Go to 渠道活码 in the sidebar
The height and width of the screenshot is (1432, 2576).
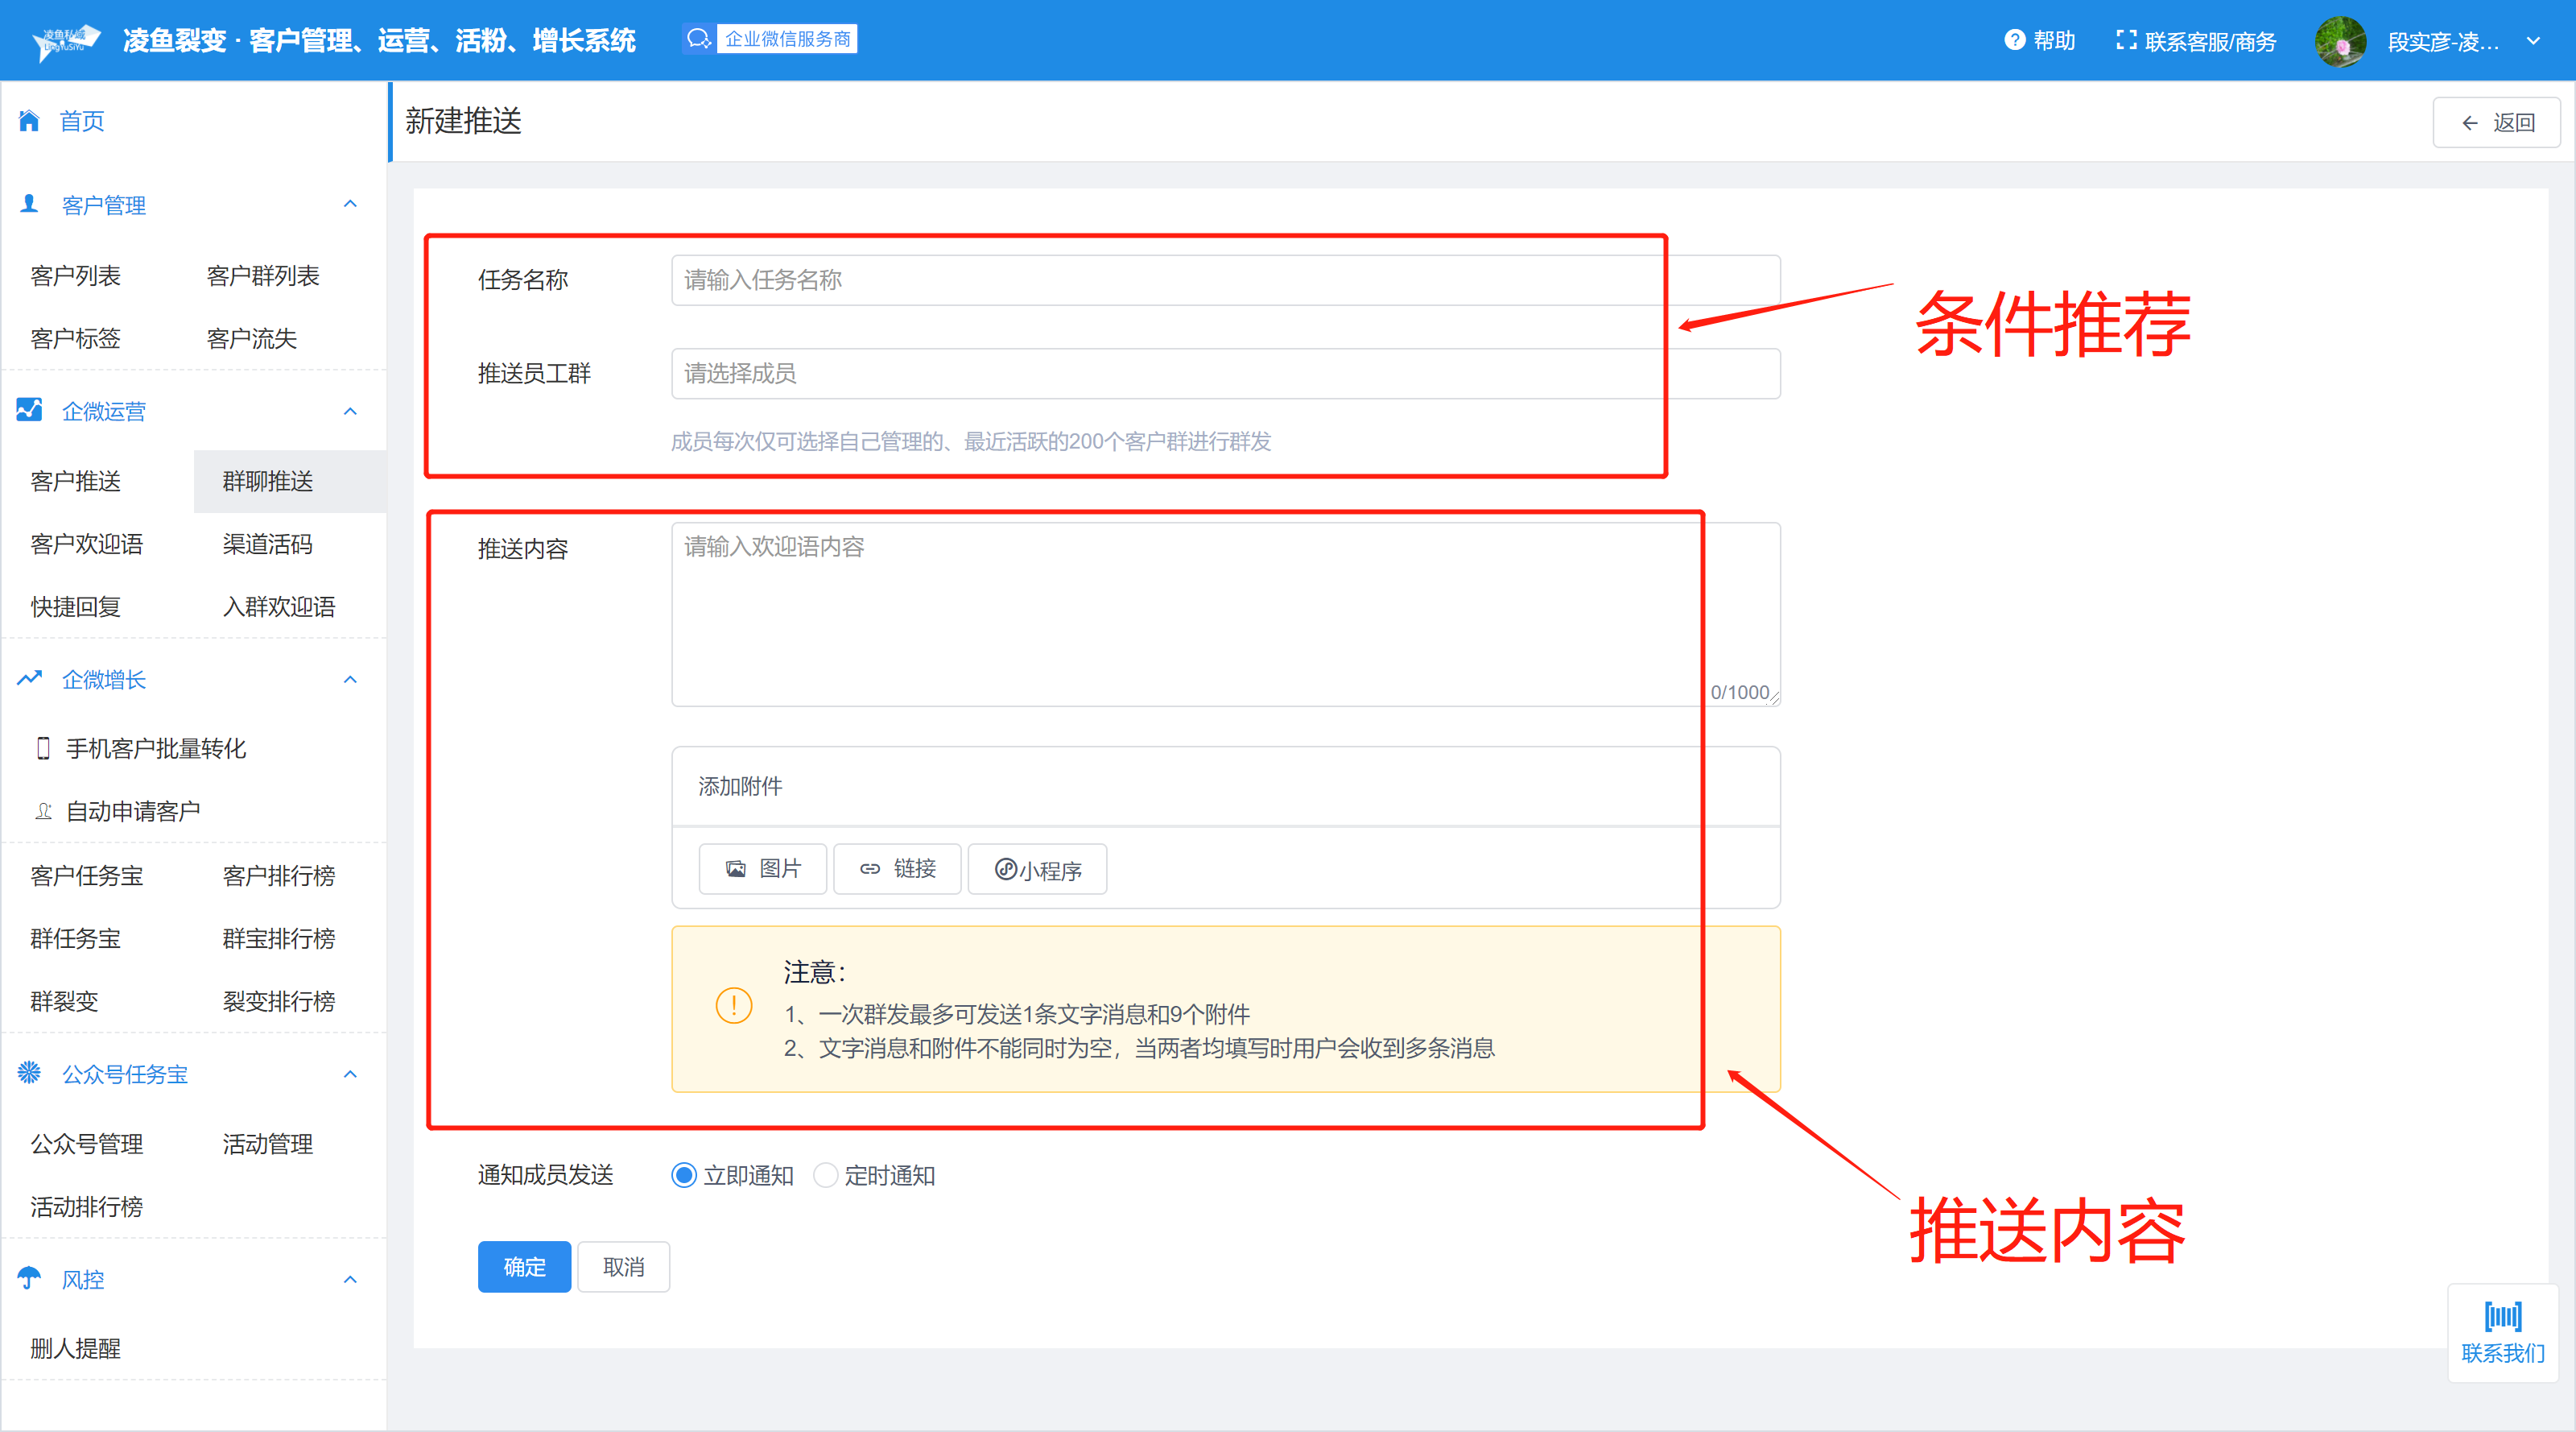coord(268,544)
